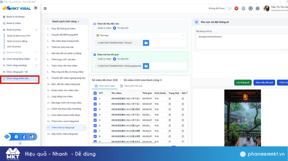This screenshot has width=288, height=161.
Task: Open notifications bell icon
Action: tap(244, 8)
